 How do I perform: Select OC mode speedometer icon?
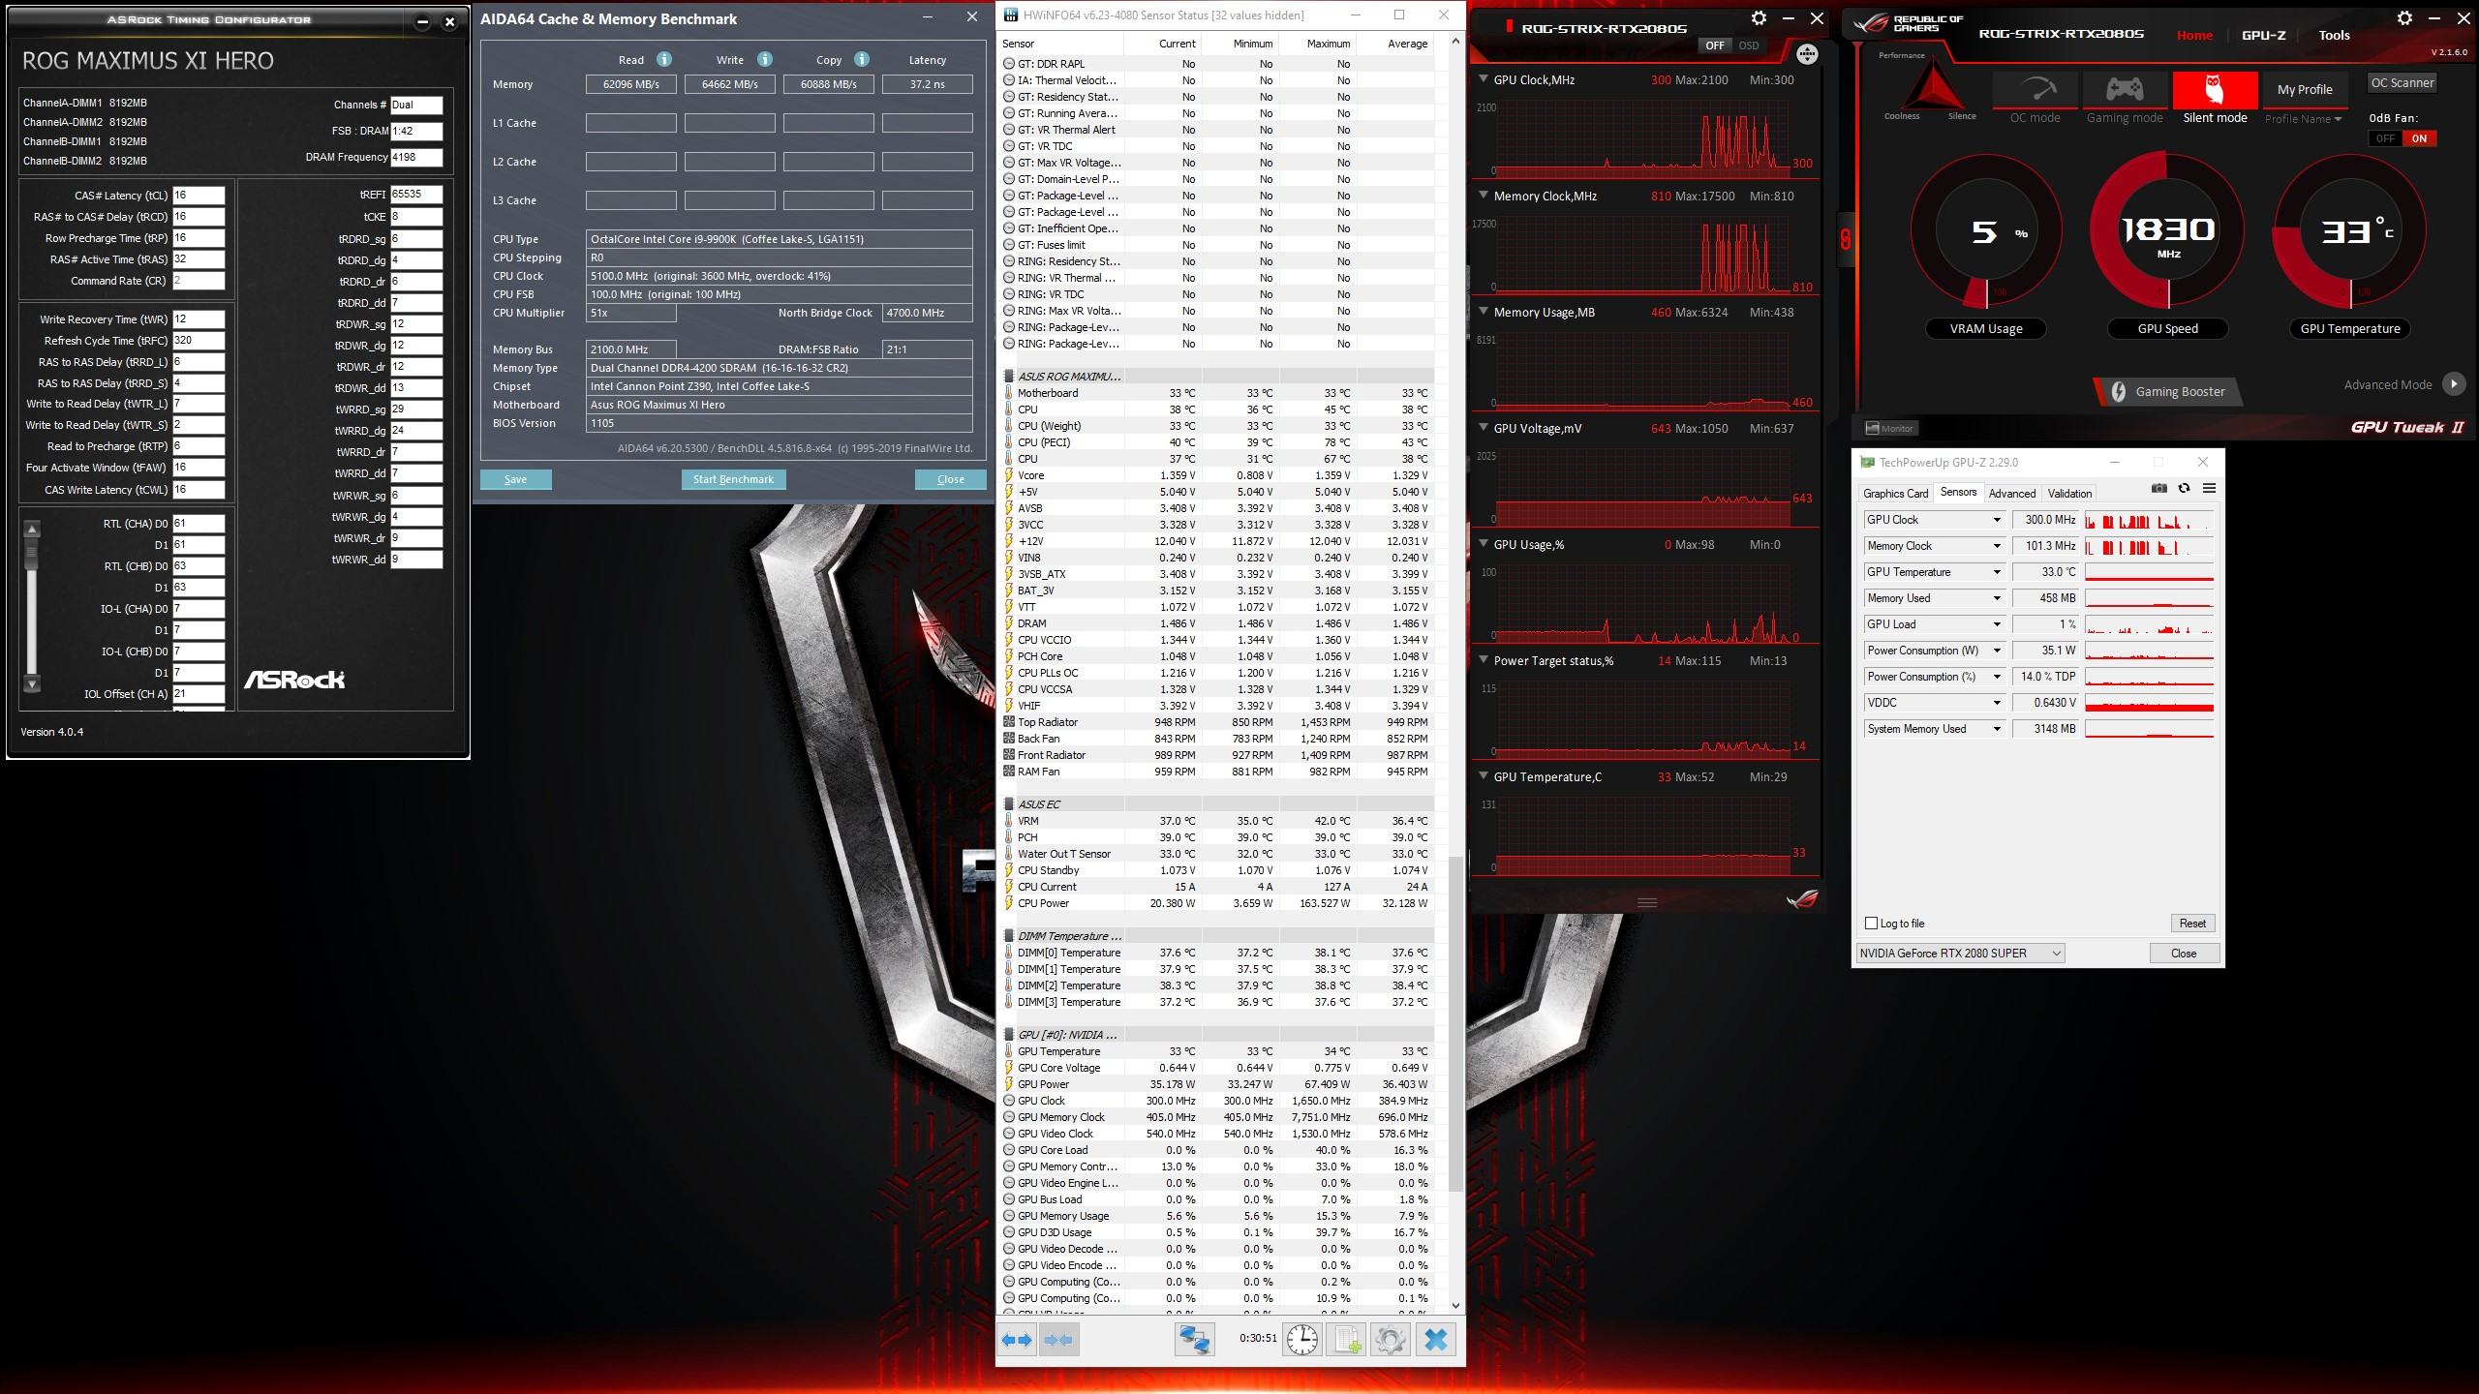(2035, 91)
